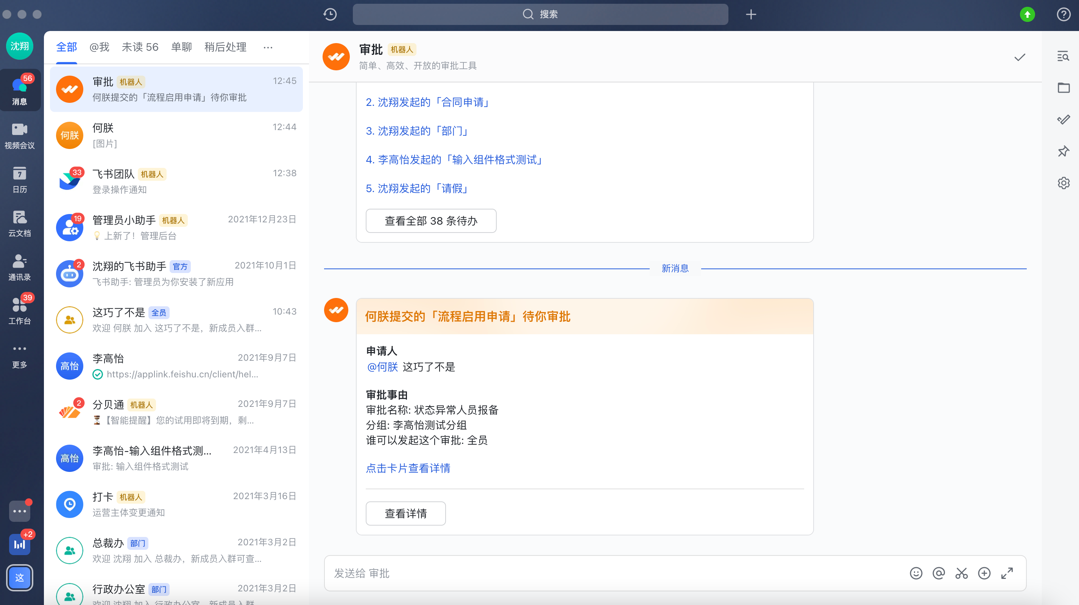Open the blue chart app icon with +2 badge

coord(20,544)
